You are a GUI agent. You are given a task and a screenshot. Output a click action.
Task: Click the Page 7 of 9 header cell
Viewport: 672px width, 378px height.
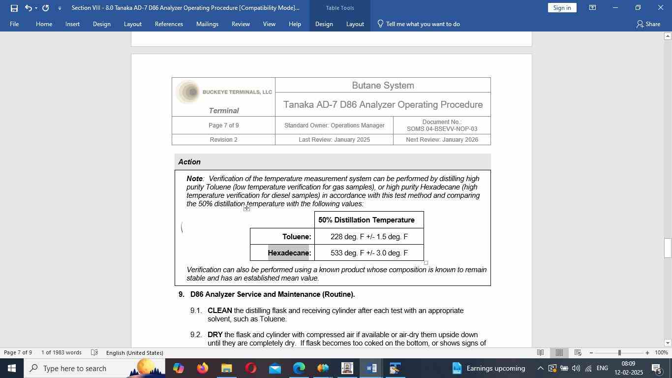click(x=223, y=126)
